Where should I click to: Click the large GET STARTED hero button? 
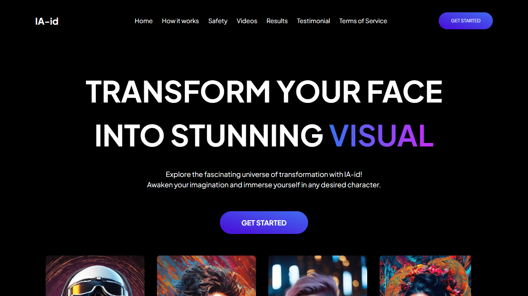click(x=264, y=222)
